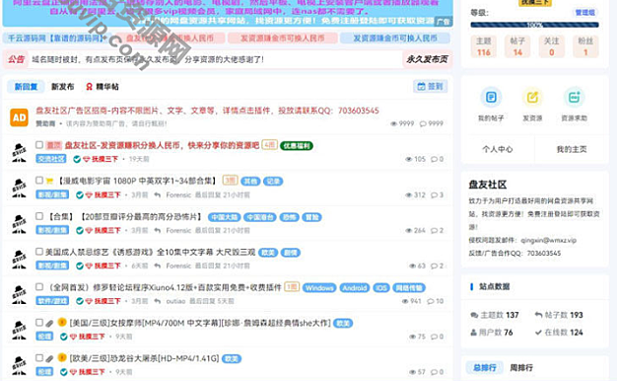Click the 签到 check-in button
This screenshot has width=617, height=381.
(430, 86)
